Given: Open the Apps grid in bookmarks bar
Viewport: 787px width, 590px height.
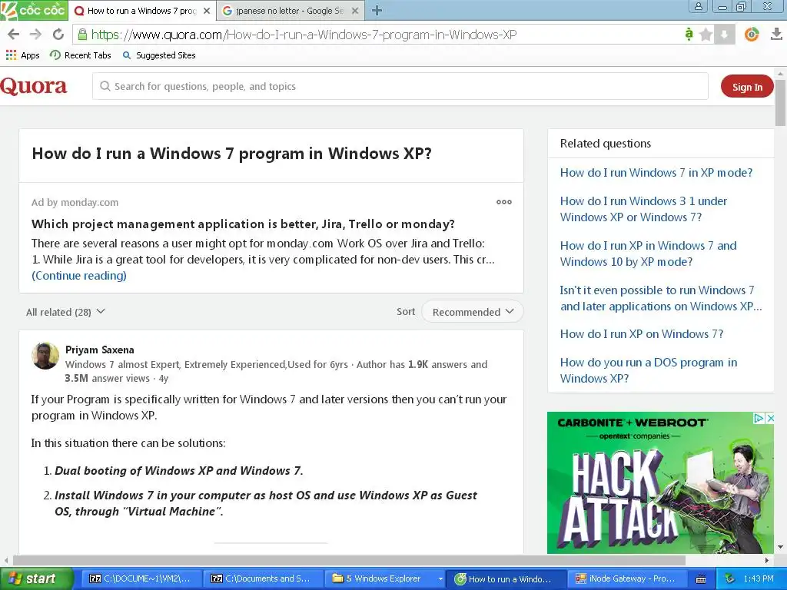Looking at the screenshot, I should [x=22, y=55].
